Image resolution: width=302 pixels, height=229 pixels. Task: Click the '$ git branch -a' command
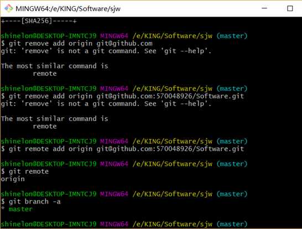tap(31, 202)
